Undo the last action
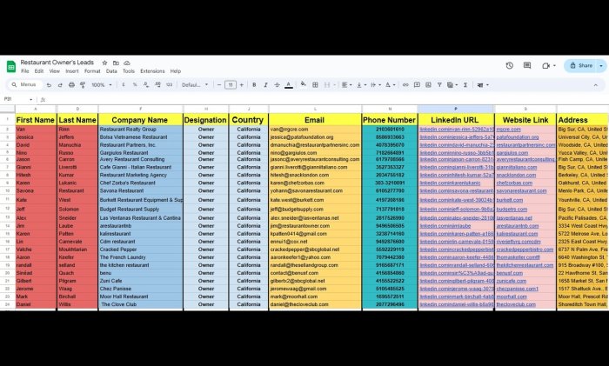The width and height of the screenshot is (609, 366). pyautogui.click(x=49, y=84)
